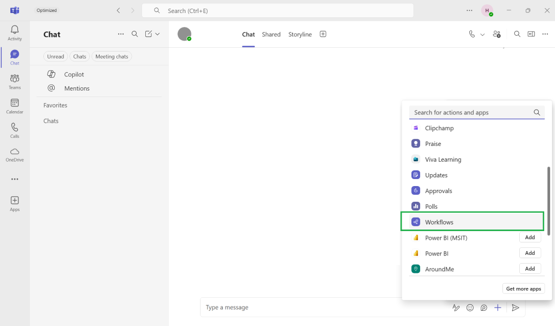
Task: Open message formatting options
Action: [456, 308]
